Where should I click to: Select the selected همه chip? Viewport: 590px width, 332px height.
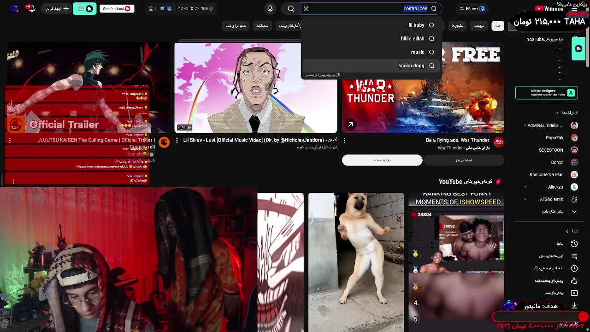[498, 26]
